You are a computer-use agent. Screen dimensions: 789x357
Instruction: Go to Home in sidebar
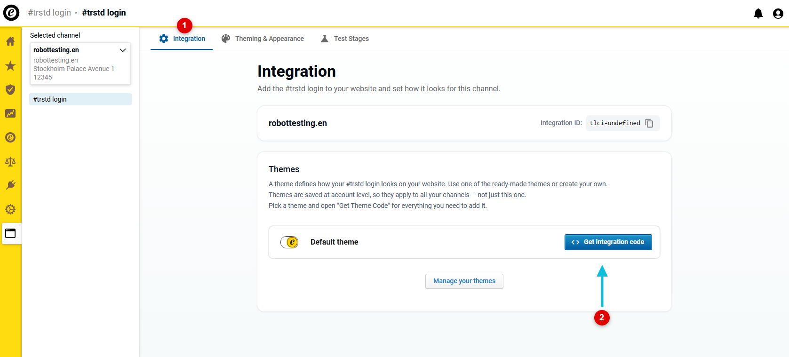(10, 41)
